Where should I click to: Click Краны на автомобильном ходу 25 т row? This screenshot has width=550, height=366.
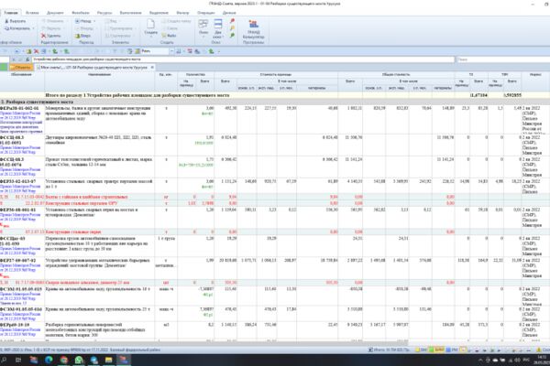pos(275,314)
